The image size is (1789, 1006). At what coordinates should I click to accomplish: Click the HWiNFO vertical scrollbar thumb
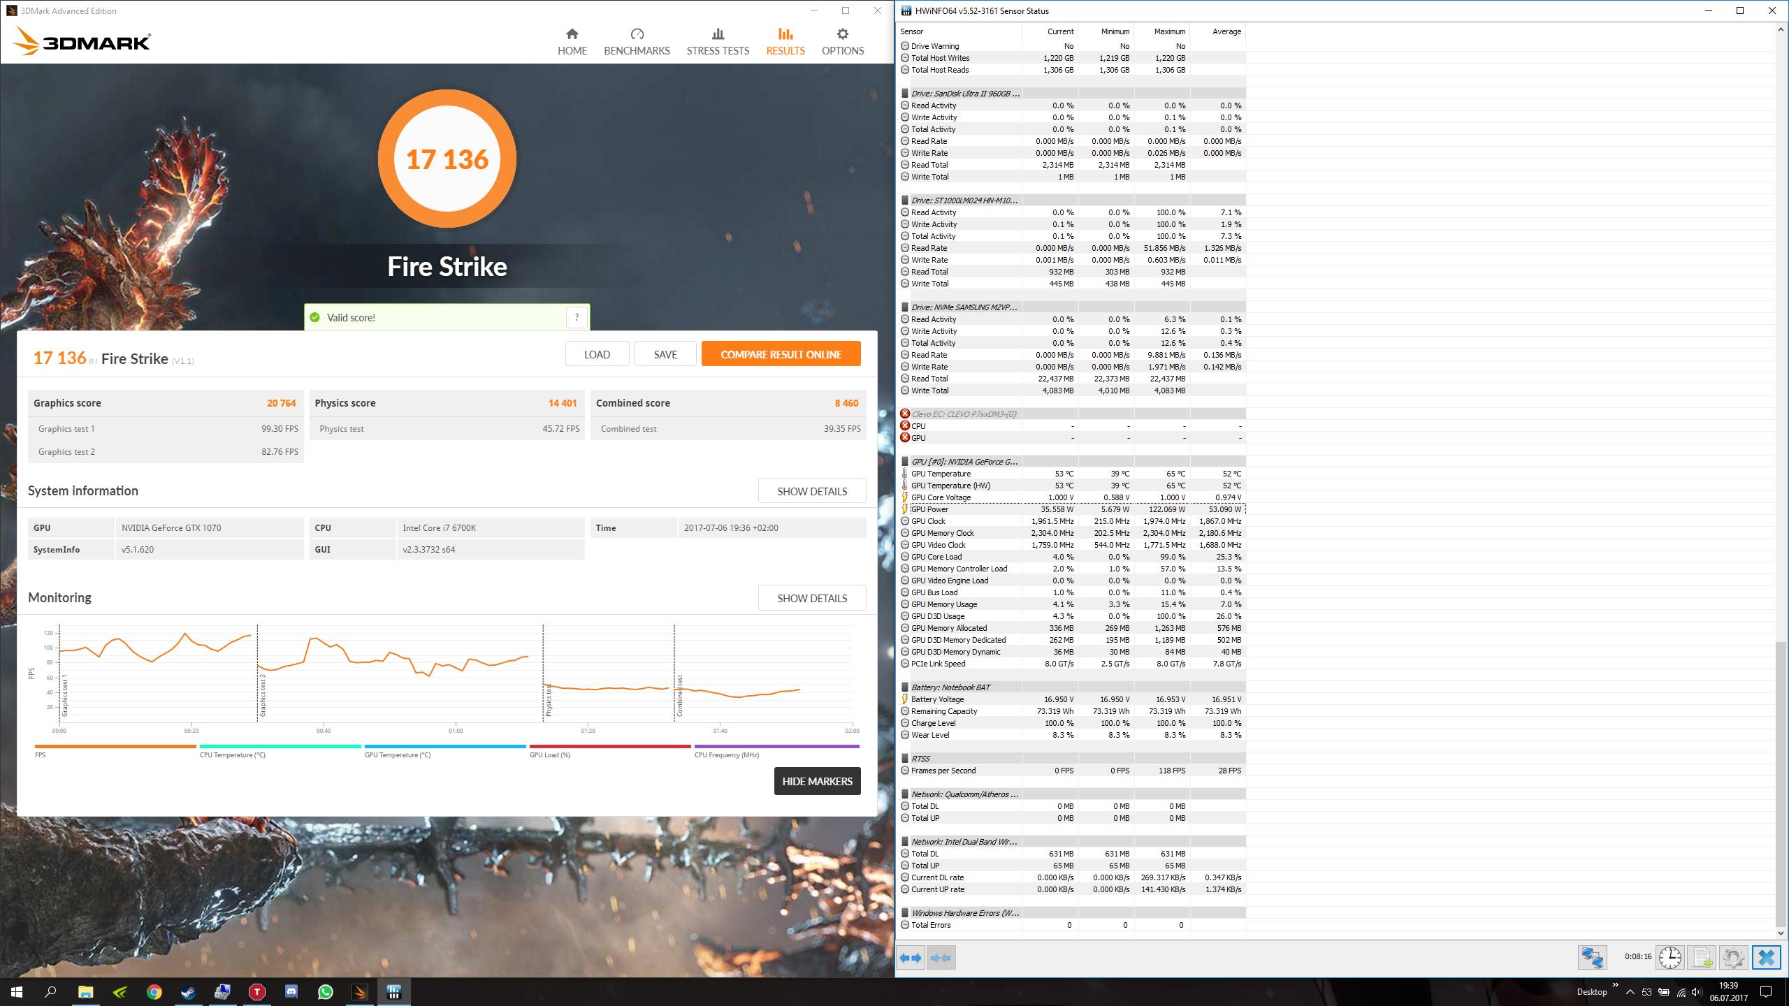point(1780,782)
